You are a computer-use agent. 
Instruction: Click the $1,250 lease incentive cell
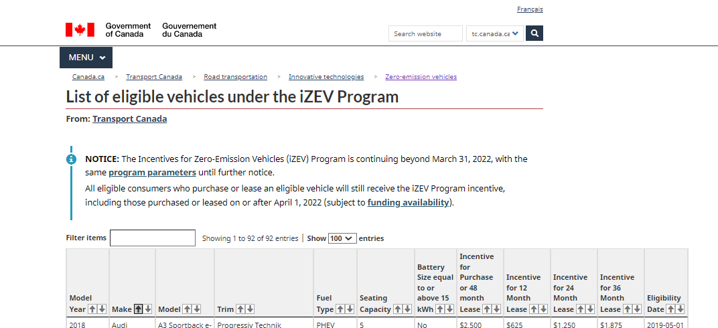point(574,323)
